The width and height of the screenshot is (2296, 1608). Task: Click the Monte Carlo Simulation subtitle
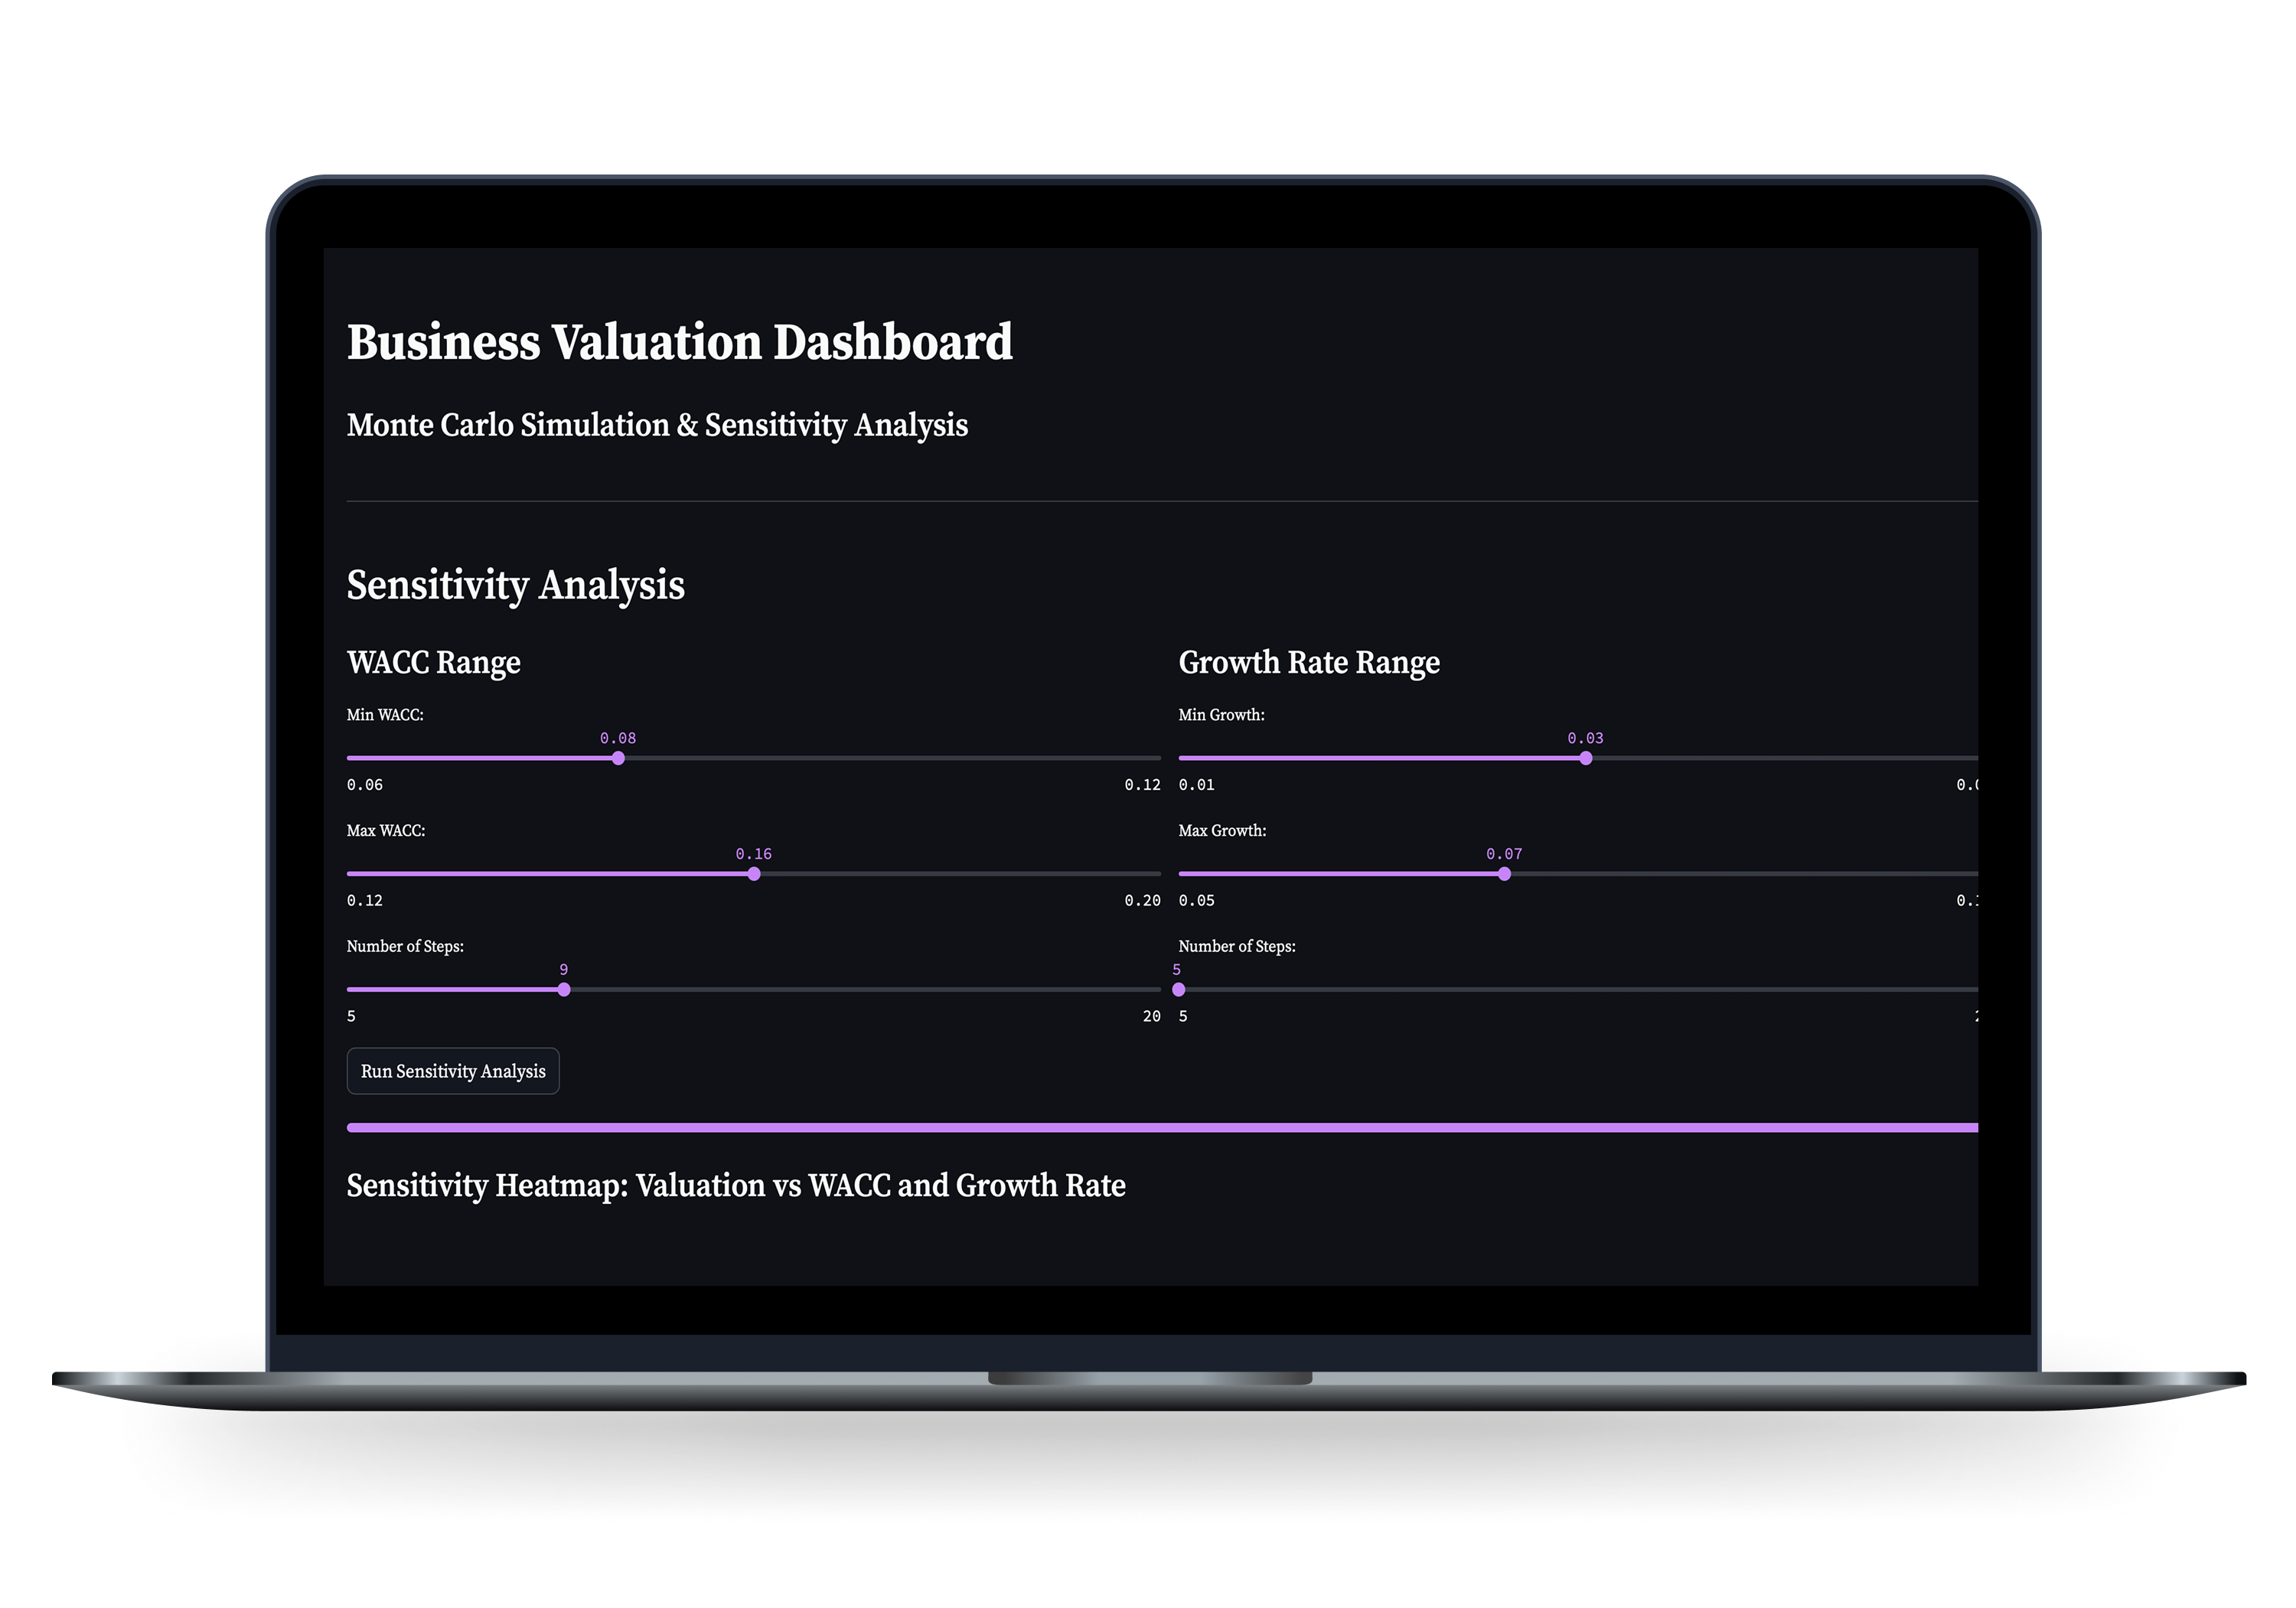click(657, 425)
